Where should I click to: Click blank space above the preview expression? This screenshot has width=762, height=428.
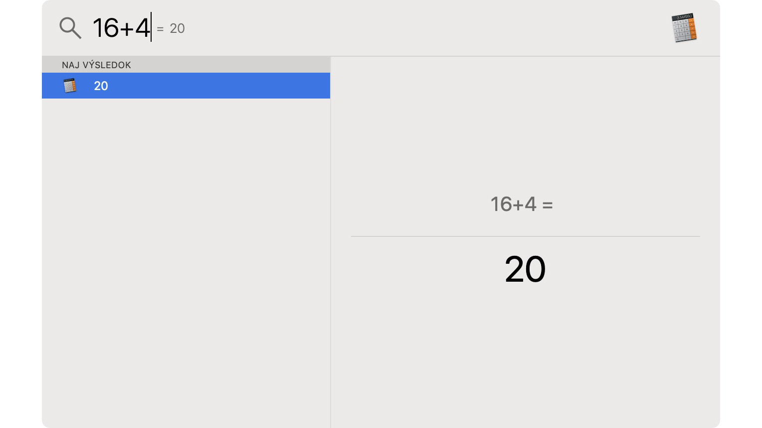point(526,124)
